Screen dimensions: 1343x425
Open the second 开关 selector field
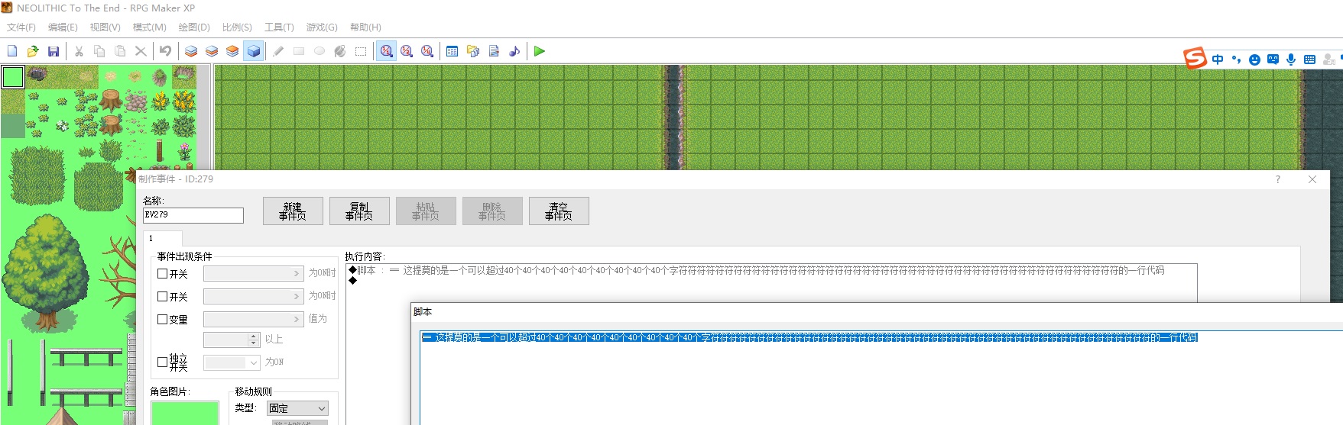254,296
